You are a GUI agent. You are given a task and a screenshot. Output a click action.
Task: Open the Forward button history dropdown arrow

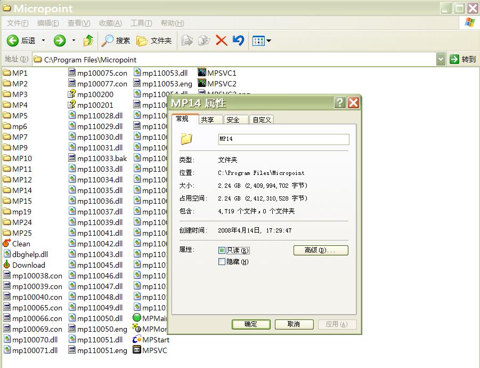point(74,40)
